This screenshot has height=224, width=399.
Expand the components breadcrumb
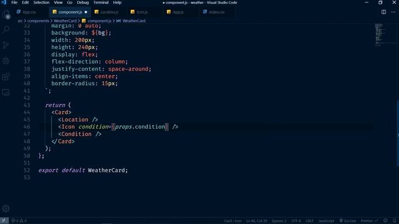(38, 21)
